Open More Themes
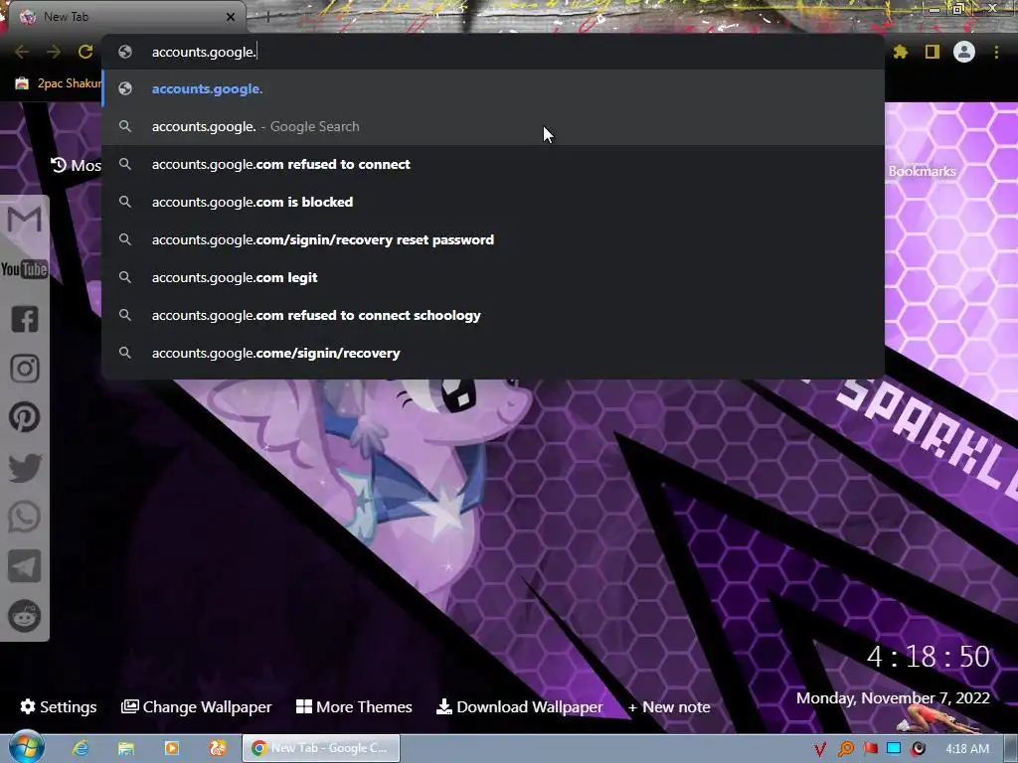Screen dimensions: 1018x763 (354, 706)
